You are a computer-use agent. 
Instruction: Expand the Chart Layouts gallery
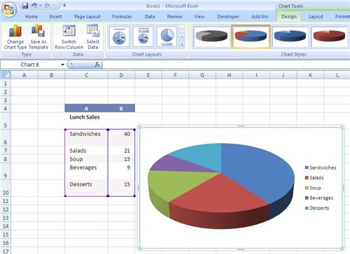coord(182,45)
